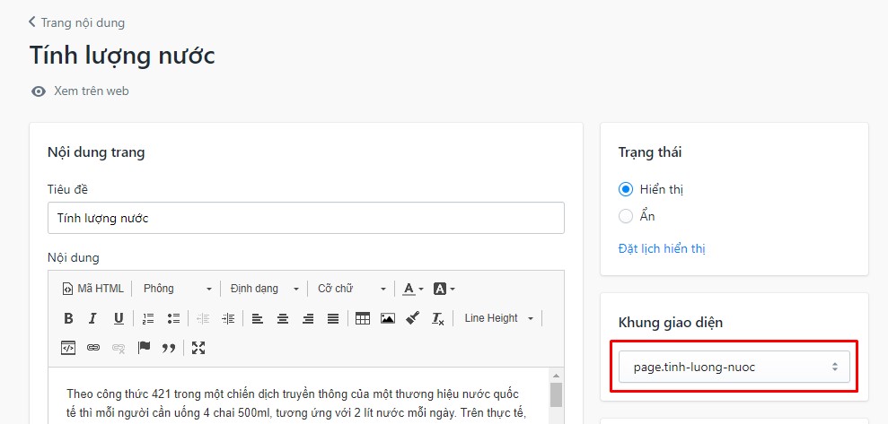Insert an anchor with the flag icon
The width and height of the screenshot is (888, 424).
click(144, 348)
